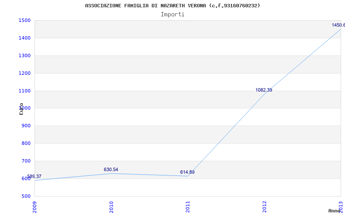Click the 2013 x-axis year label
The image size is (345, 215).
pos(341,207)
